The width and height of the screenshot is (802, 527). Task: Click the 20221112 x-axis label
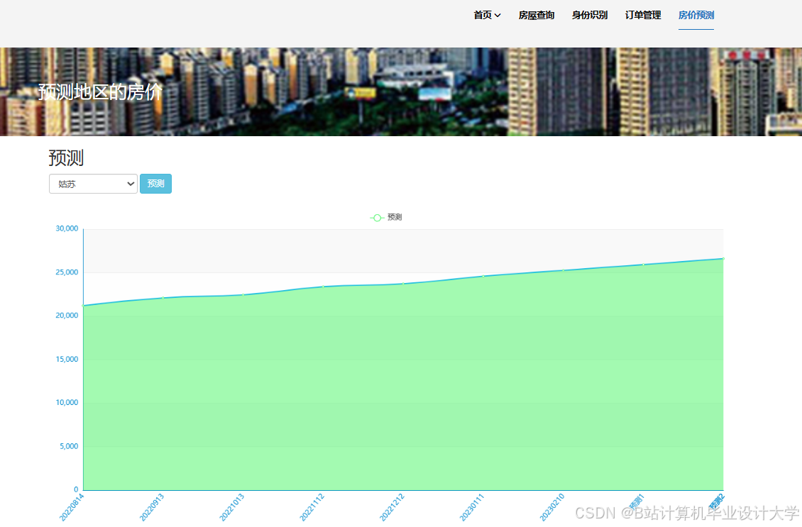tap(312, 507)
